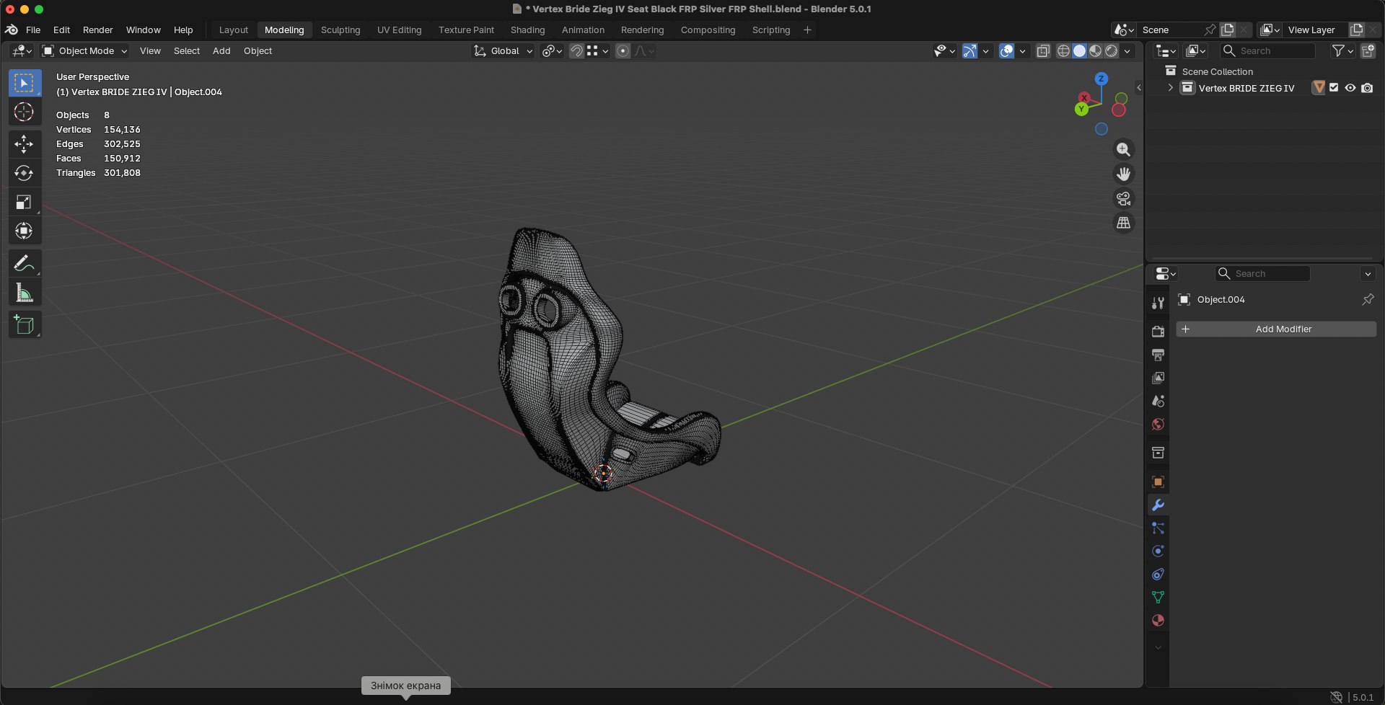
Task: Activate the 3D Cursor tool
Action: (25, 112)
